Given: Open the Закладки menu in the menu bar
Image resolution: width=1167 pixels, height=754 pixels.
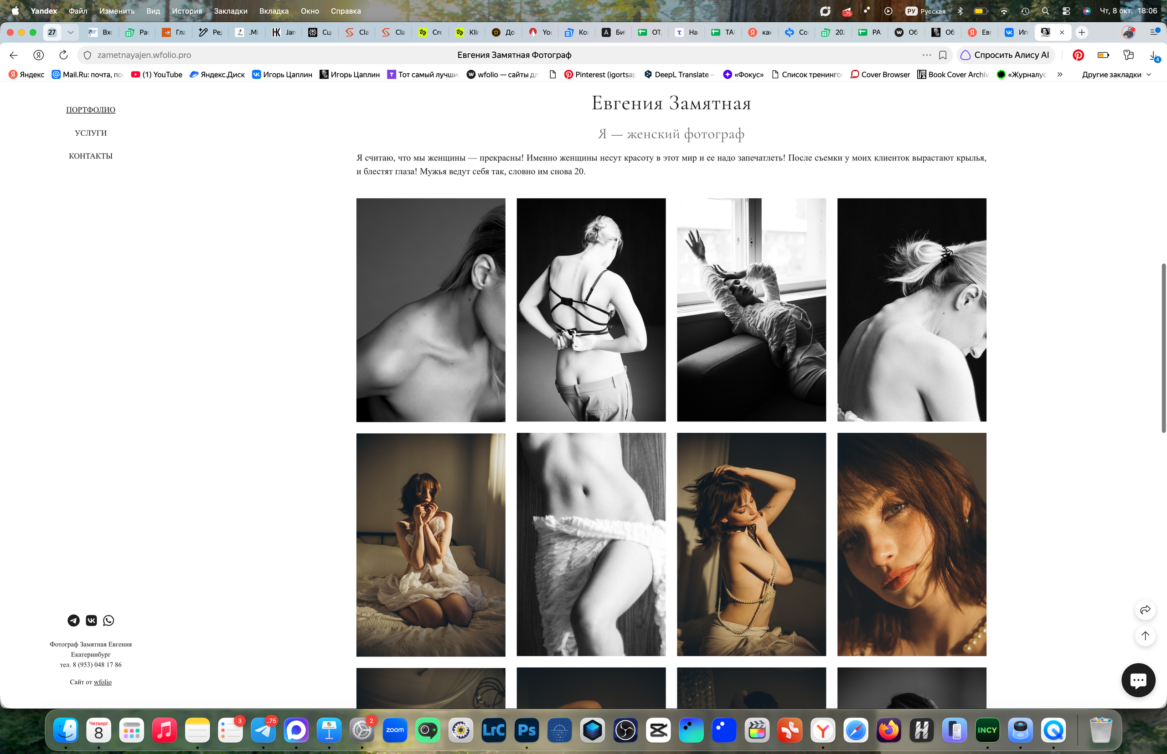Looking at the screenshot, I should (x=230, y=11).
